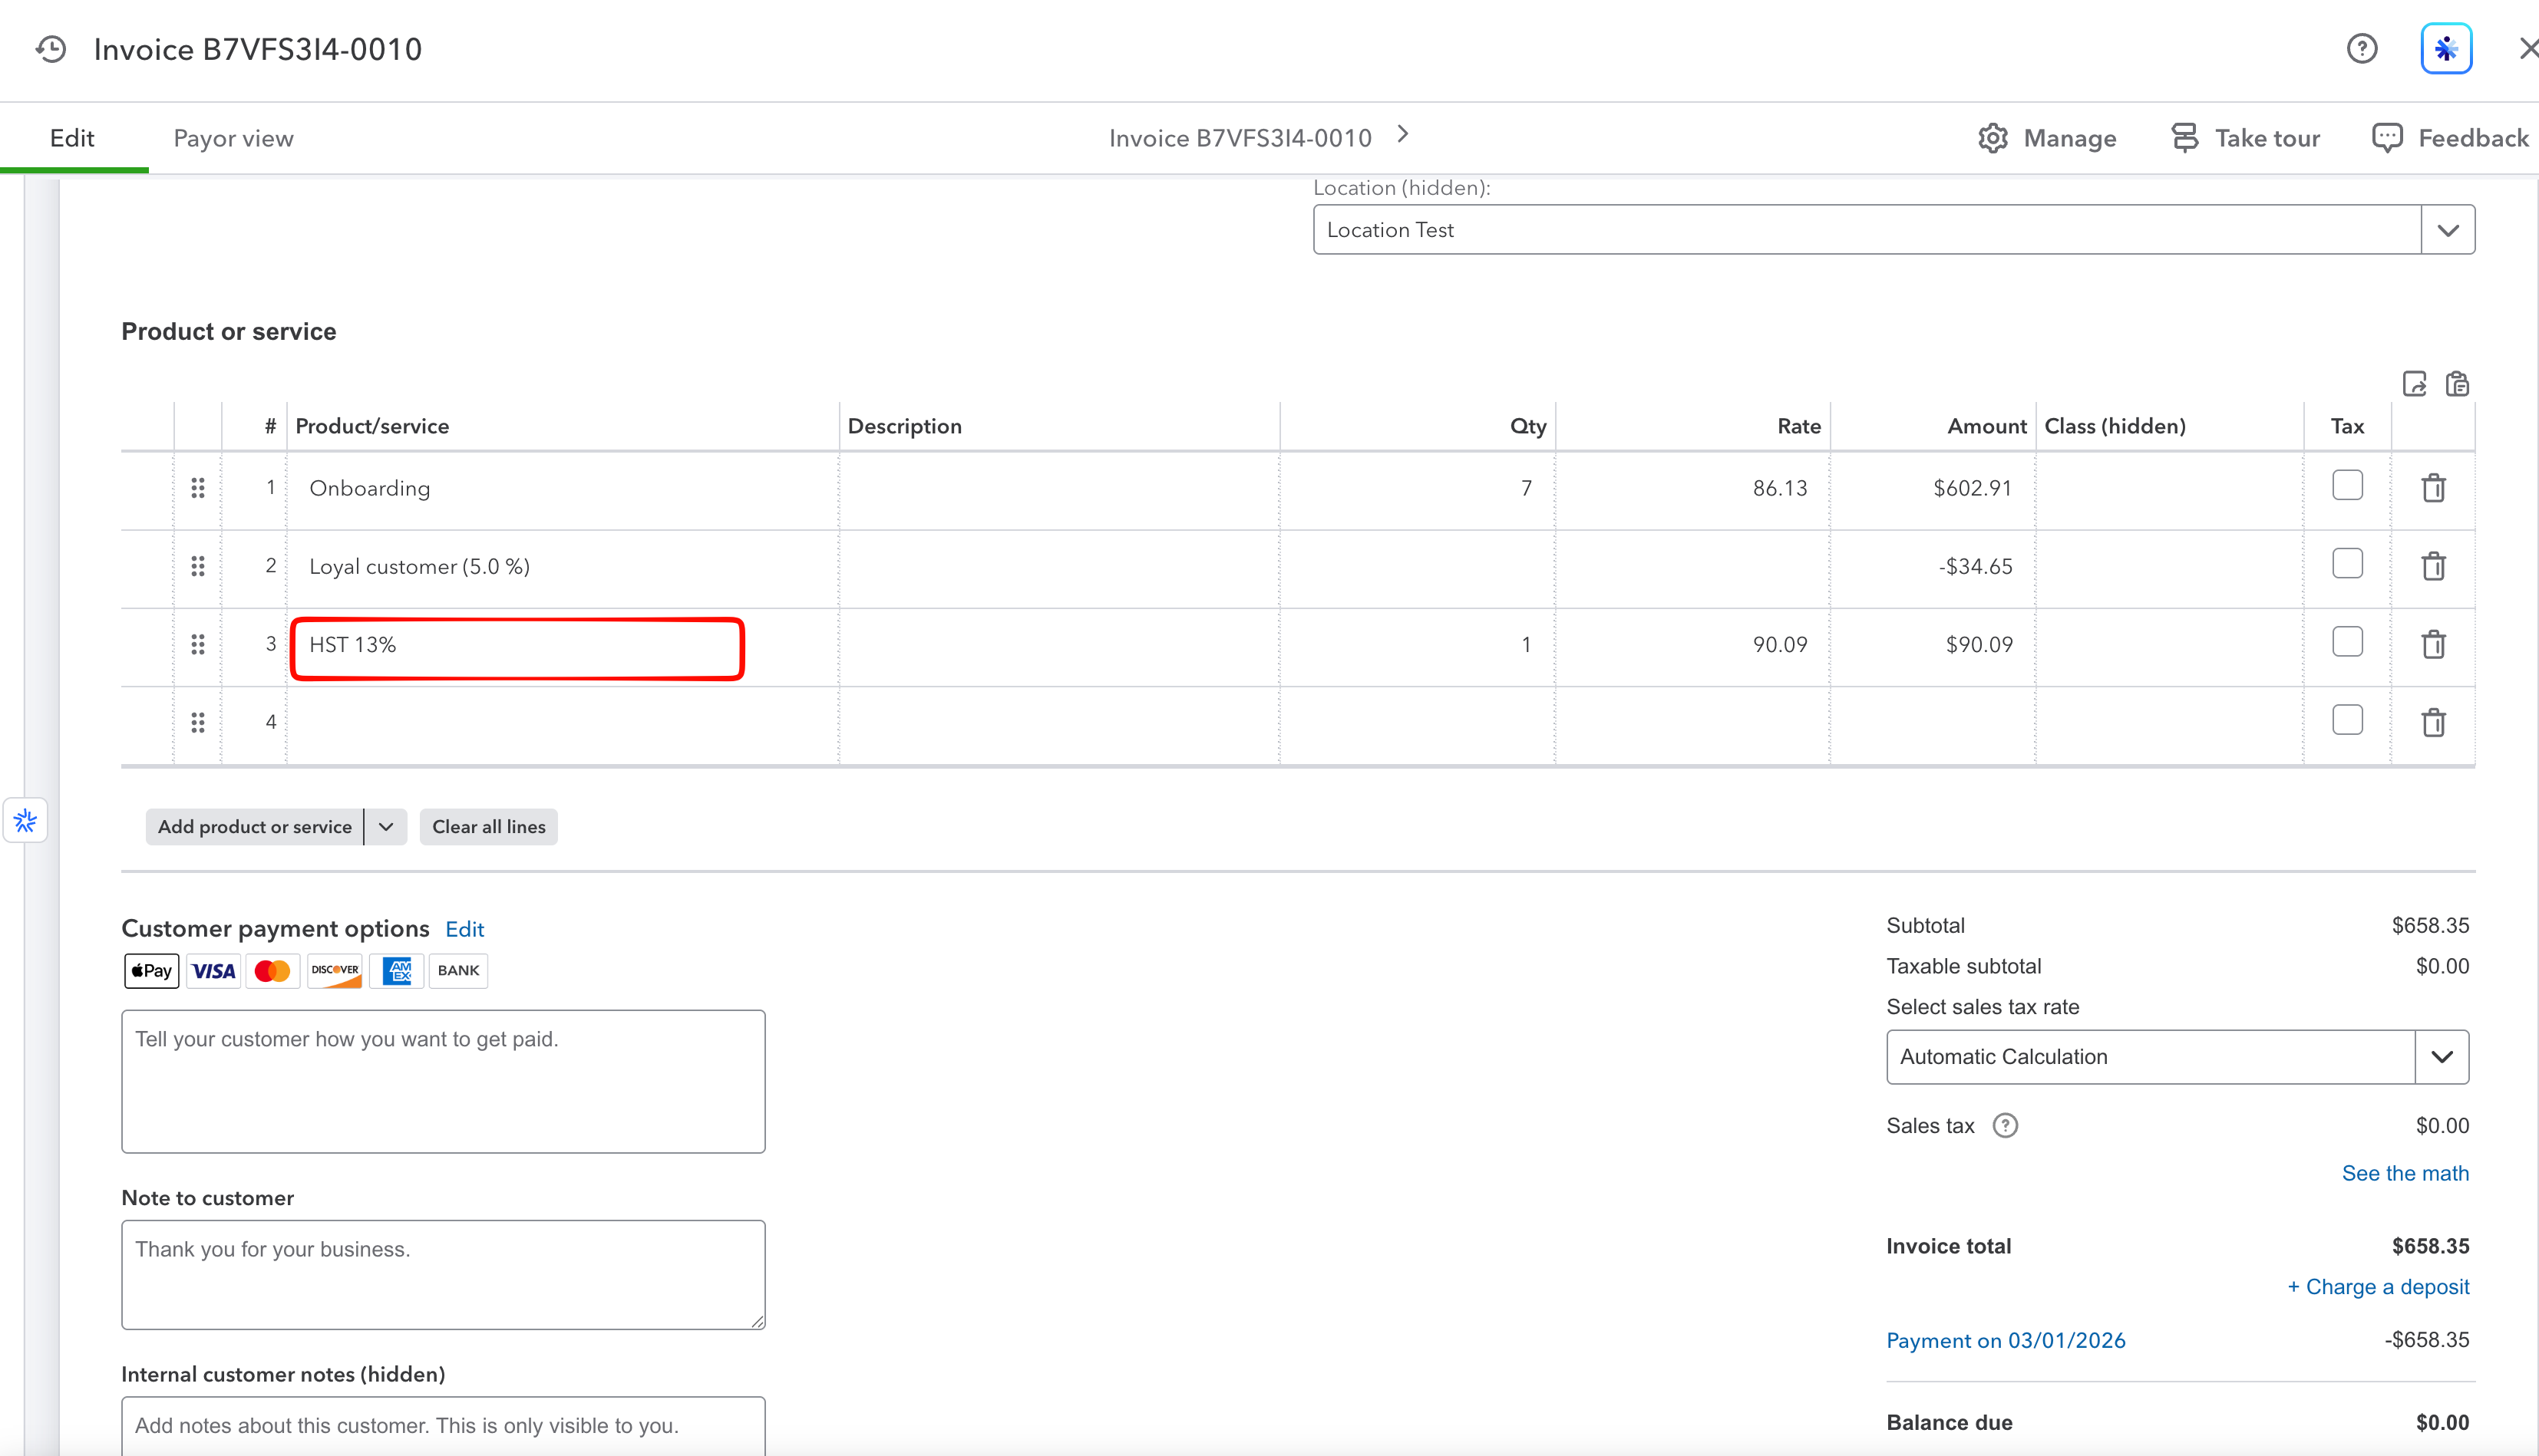Edit customer payment options link
The width and height of the screenshot is (2539, 1456).
[464, 929]
